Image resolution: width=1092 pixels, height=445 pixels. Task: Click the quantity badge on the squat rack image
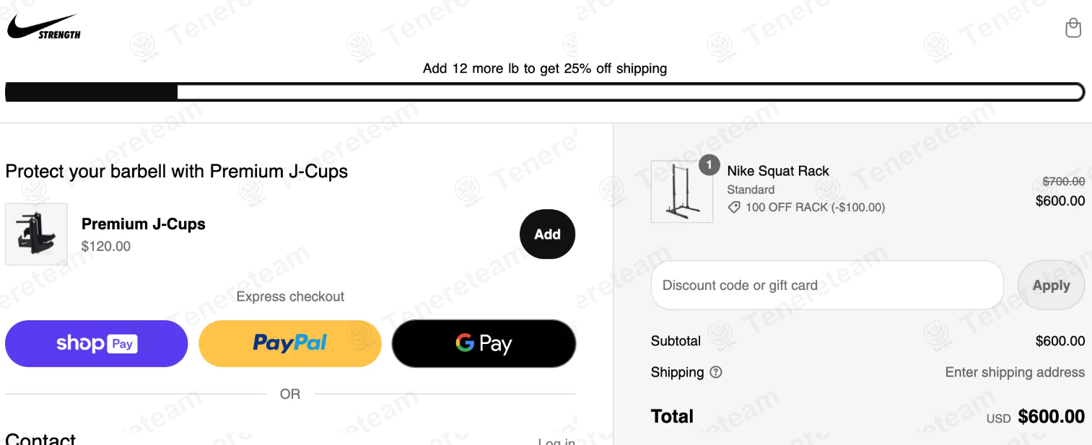709,165
